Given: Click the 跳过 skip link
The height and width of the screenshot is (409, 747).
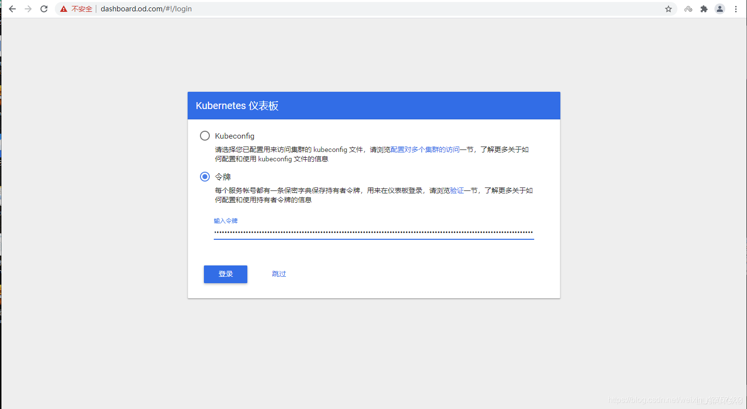Looking at the screenshot, I should tap(279, 274).
